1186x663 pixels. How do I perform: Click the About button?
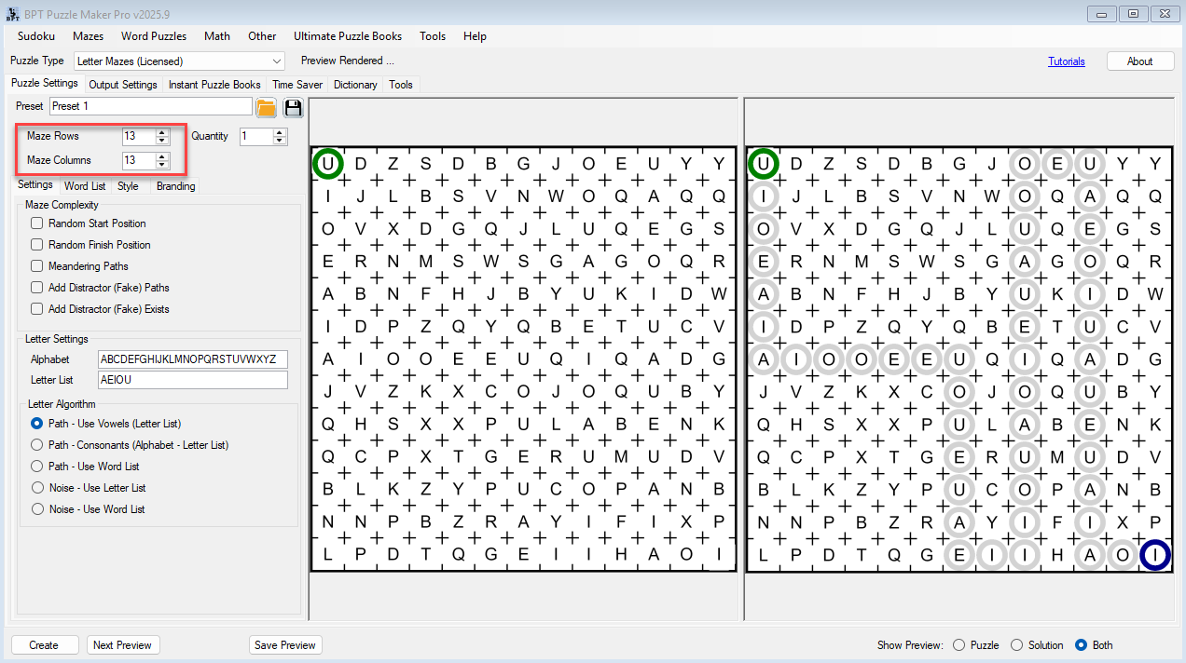[x=1139, y=61]
